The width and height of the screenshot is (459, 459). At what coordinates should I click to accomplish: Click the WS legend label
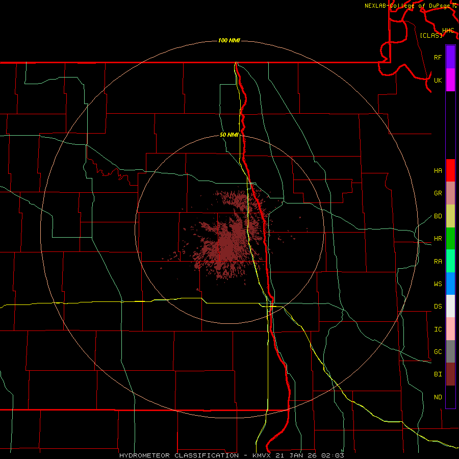[x=438, y=284]
